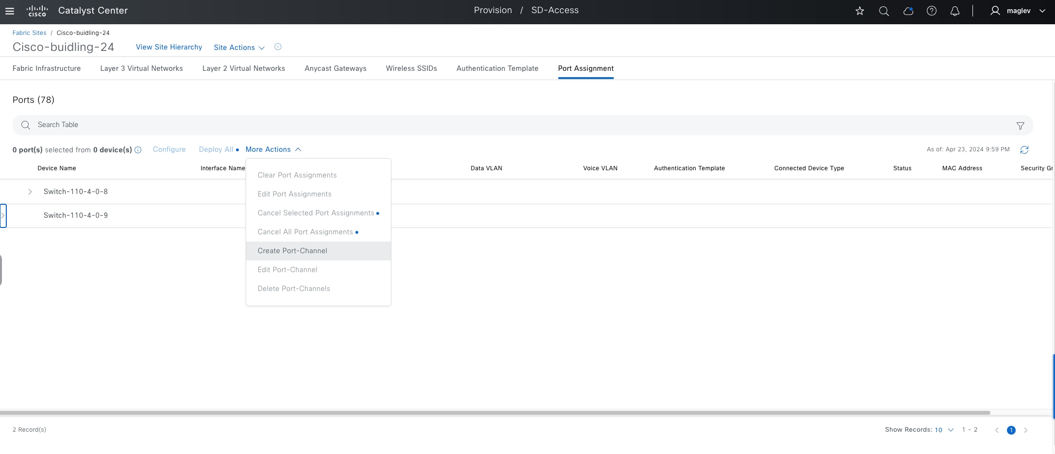Go to Fabric Sites breadcrumb link
The width and height of the screenshot is (1055, 454).
click(30, 33)
